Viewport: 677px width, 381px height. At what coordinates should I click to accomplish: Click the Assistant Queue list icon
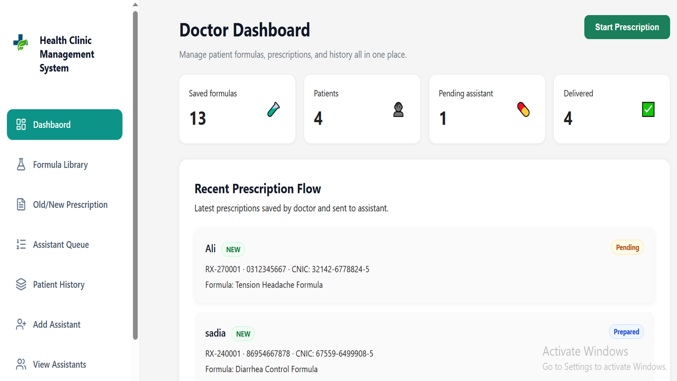(21, 244)
